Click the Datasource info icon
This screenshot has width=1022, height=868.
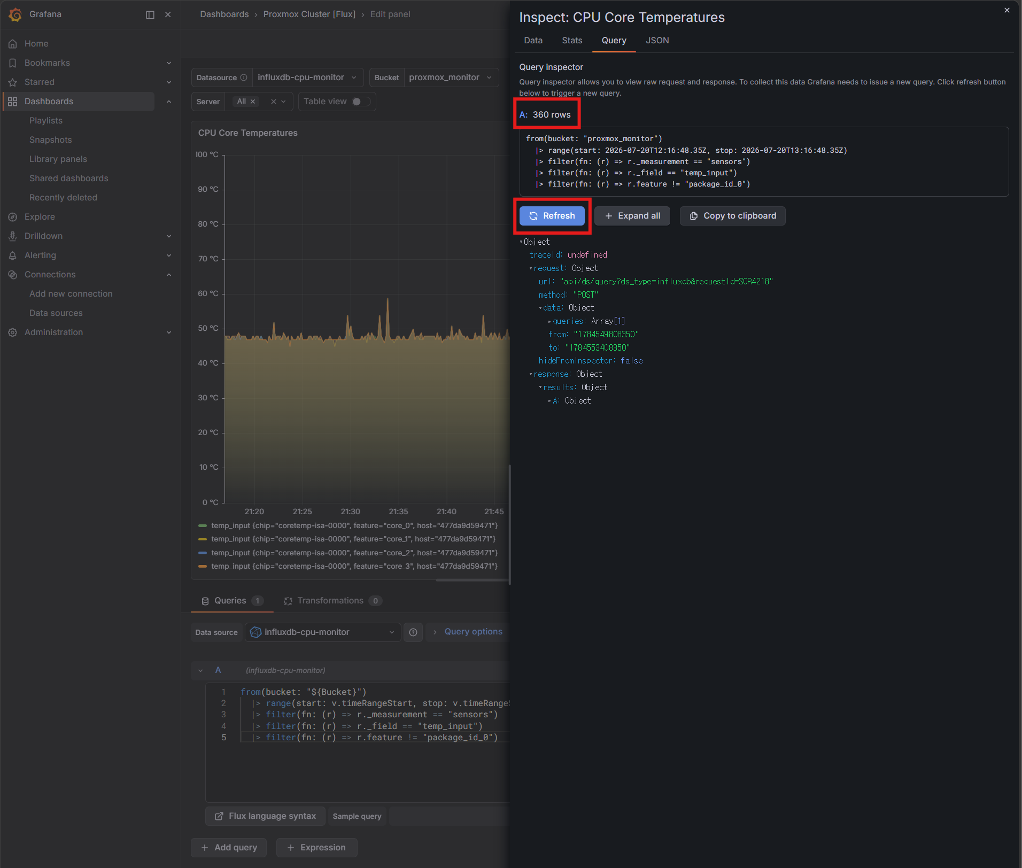[x=244, y=77]
